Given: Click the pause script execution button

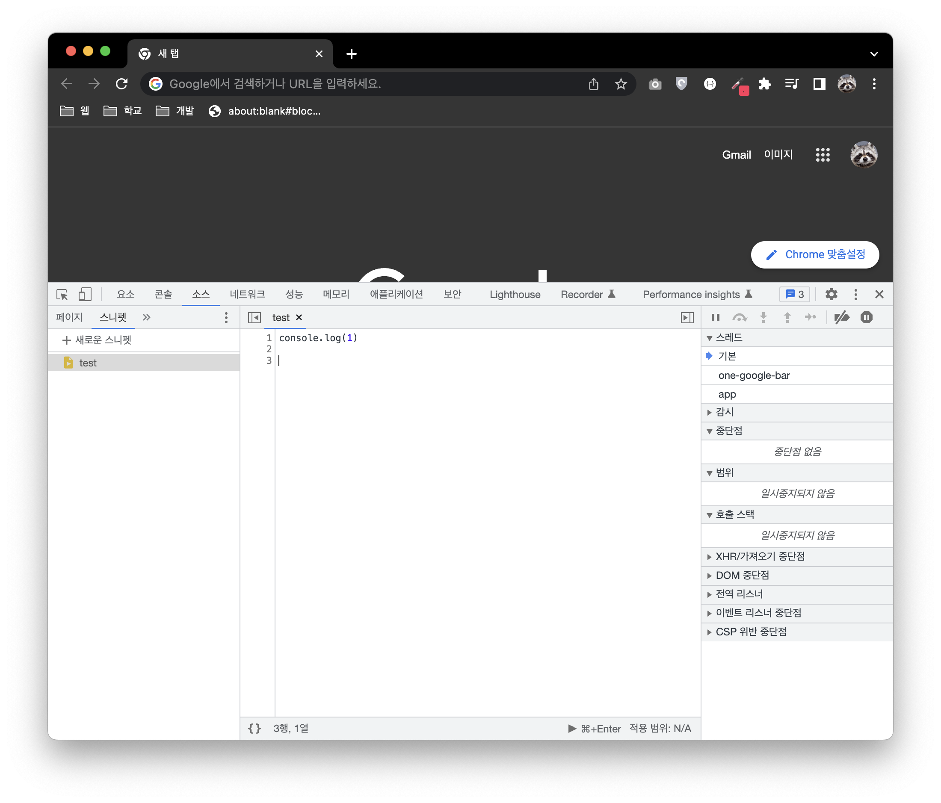Looking at the screenshot, I should point(716,318).
